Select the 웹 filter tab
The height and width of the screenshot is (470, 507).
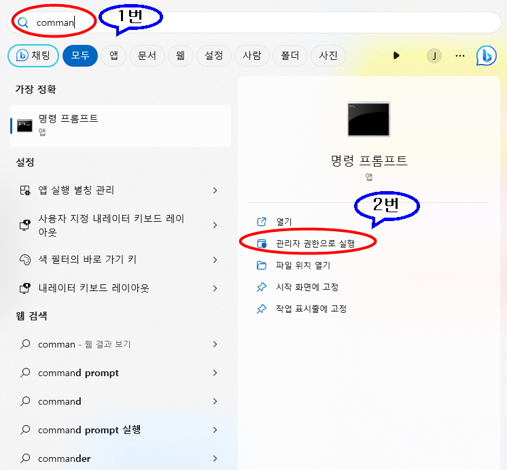point(180,56)
